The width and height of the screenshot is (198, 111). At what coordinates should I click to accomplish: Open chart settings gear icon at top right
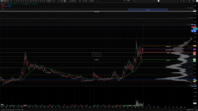click(184, 1)
